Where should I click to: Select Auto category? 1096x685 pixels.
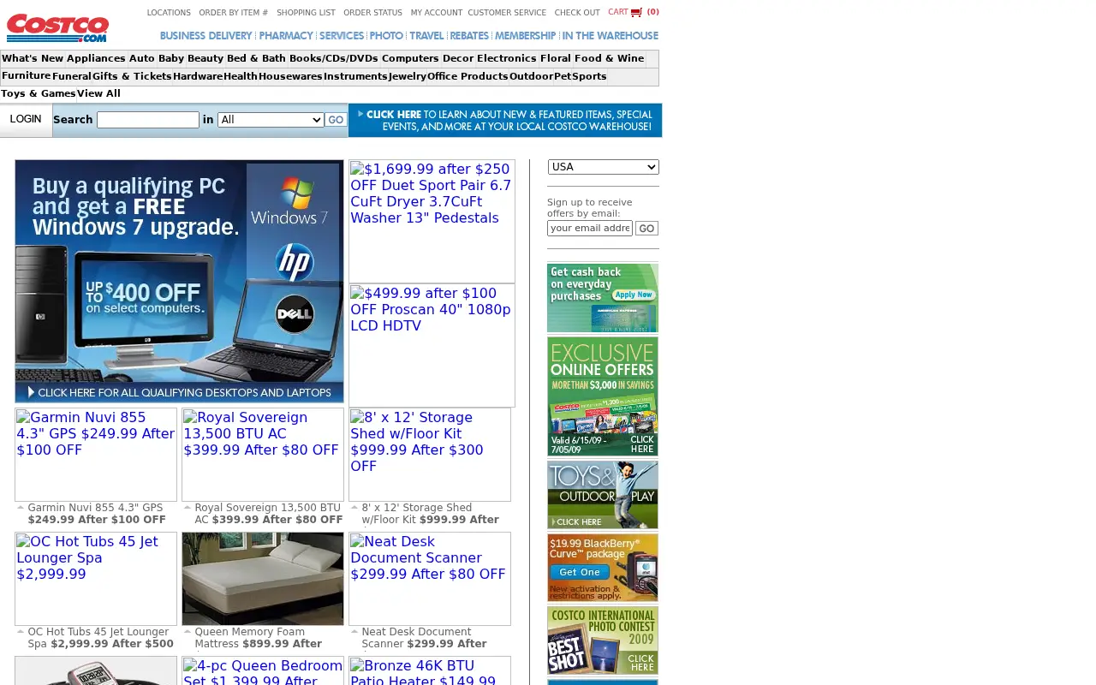(x=142, y=59)
